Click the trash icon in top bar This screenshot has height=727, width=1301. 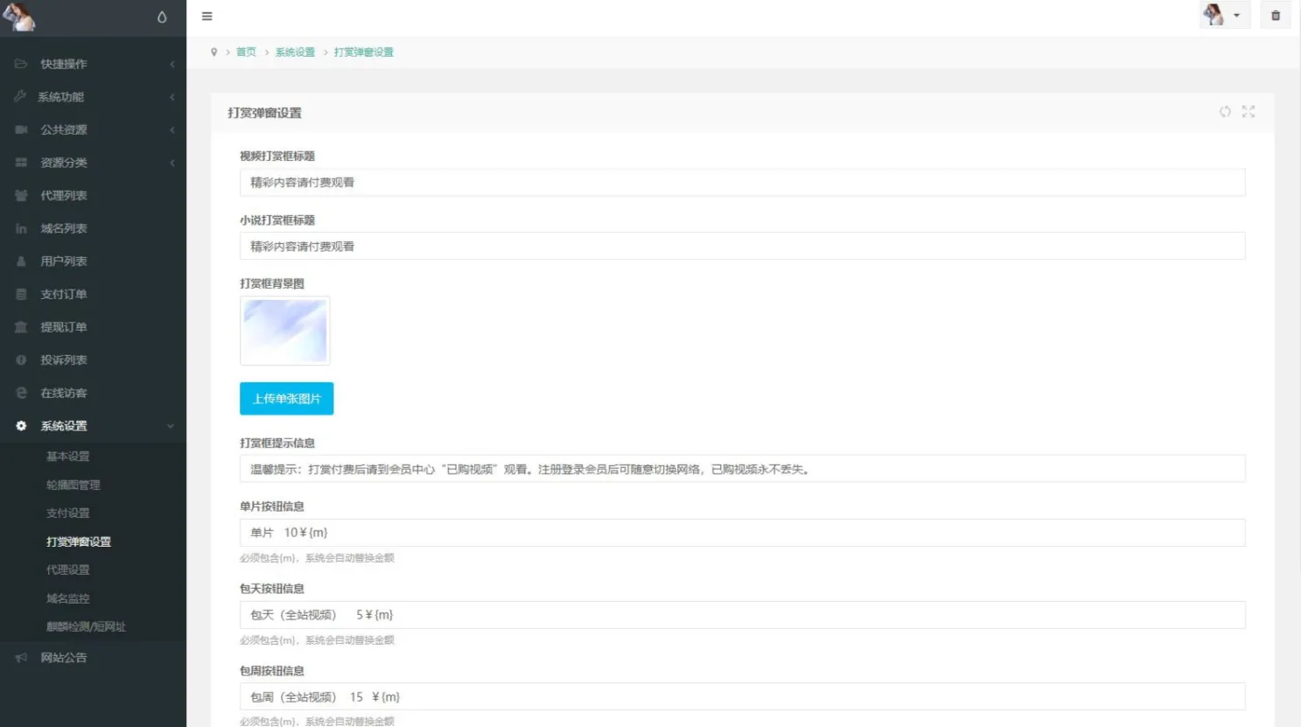click(x=1276, y=16)
